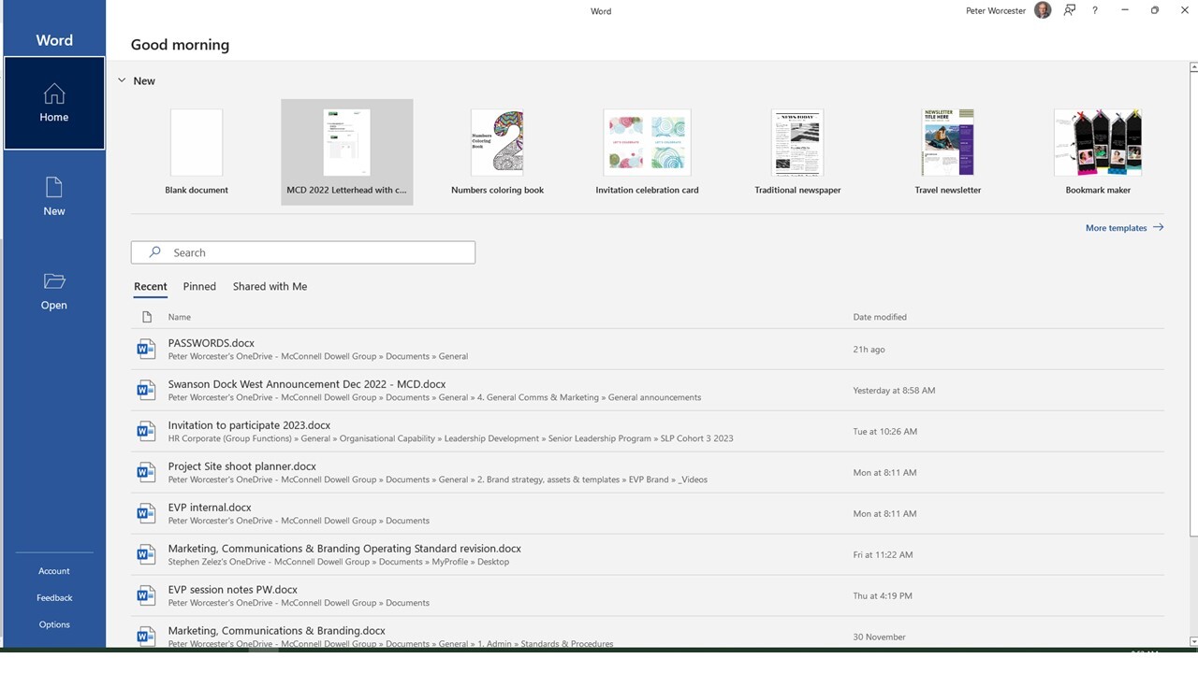Click the Word icon beside Invitation to participate 2023
Screen dimensions: 1198x673
146,431
